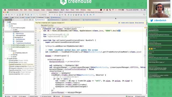The width and height of the screenshot is (172, 97).
Task: Open the Refactor menu
Action: coord(56,10)
